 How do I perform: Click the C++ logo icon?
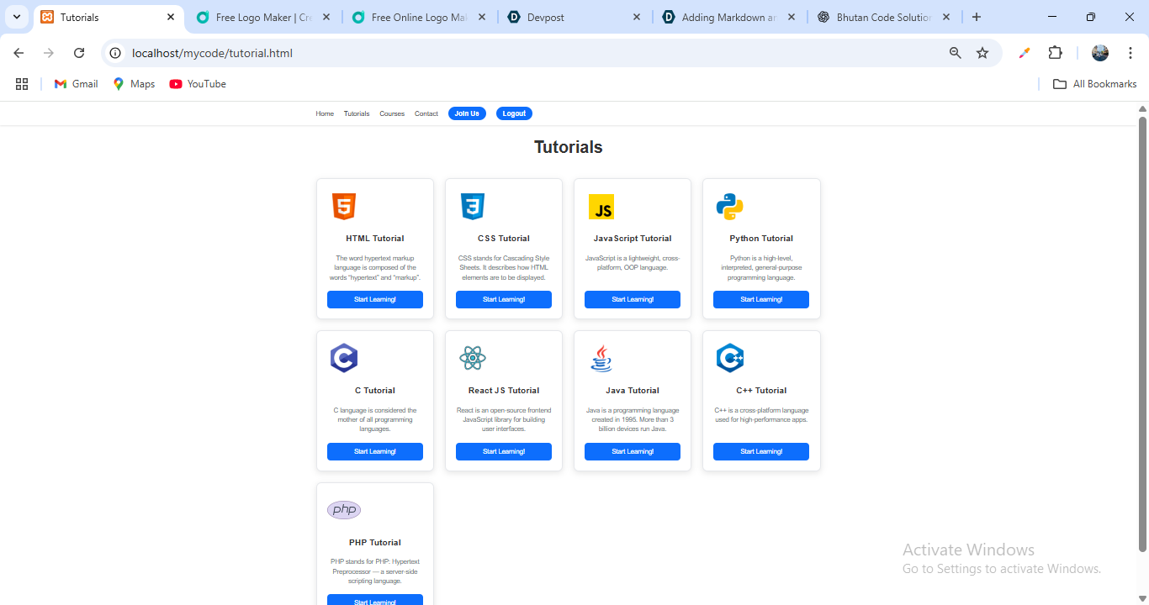730,359
